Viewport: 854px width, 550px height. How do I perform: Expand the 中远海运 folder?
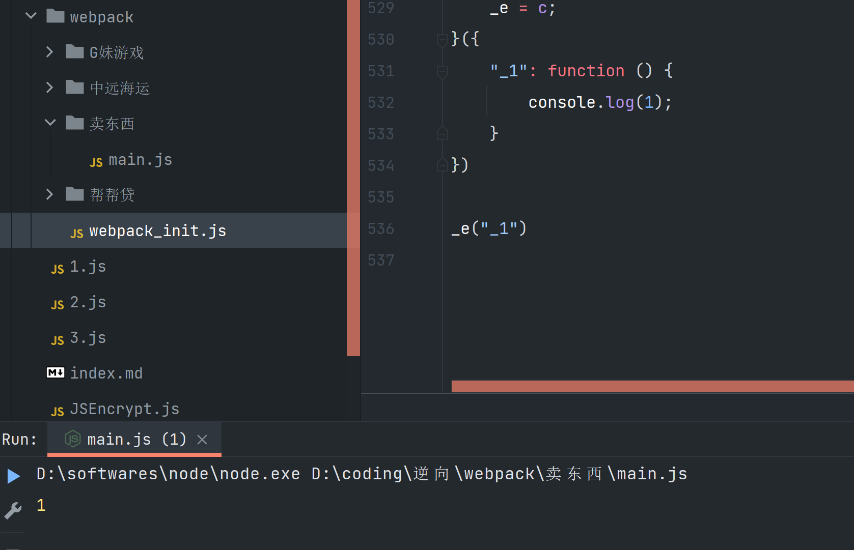point(49,88)
